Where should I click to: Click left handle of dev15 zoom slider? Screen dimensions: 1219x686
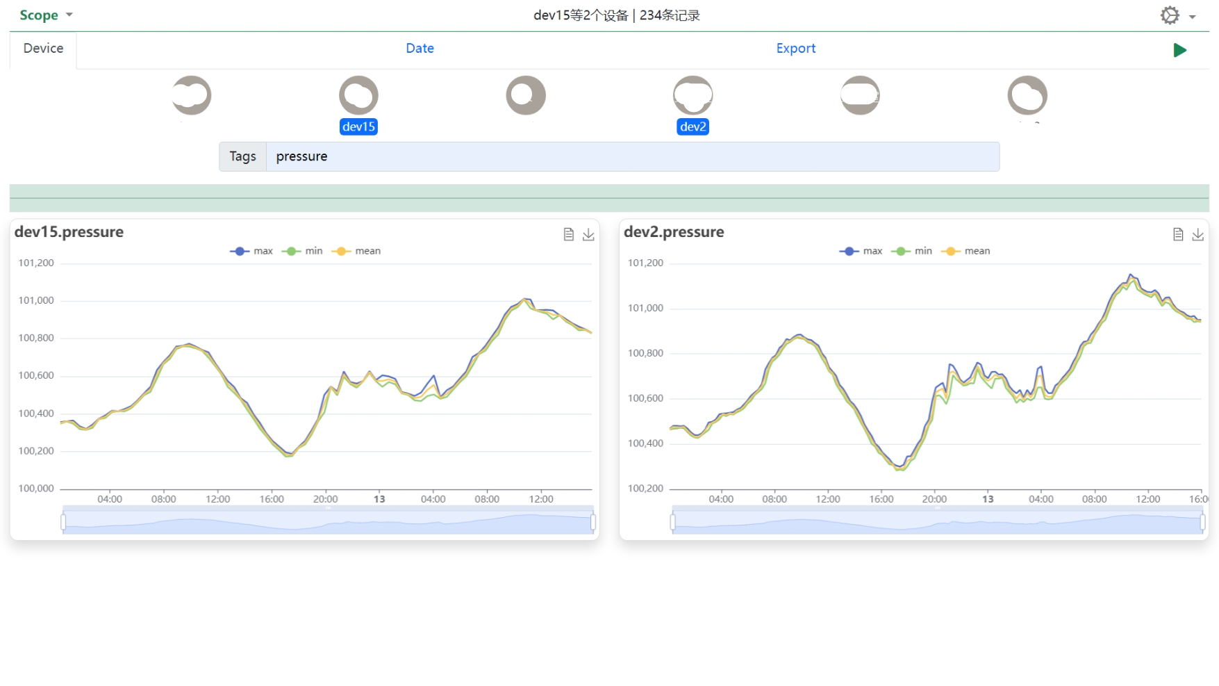point(63,521)
